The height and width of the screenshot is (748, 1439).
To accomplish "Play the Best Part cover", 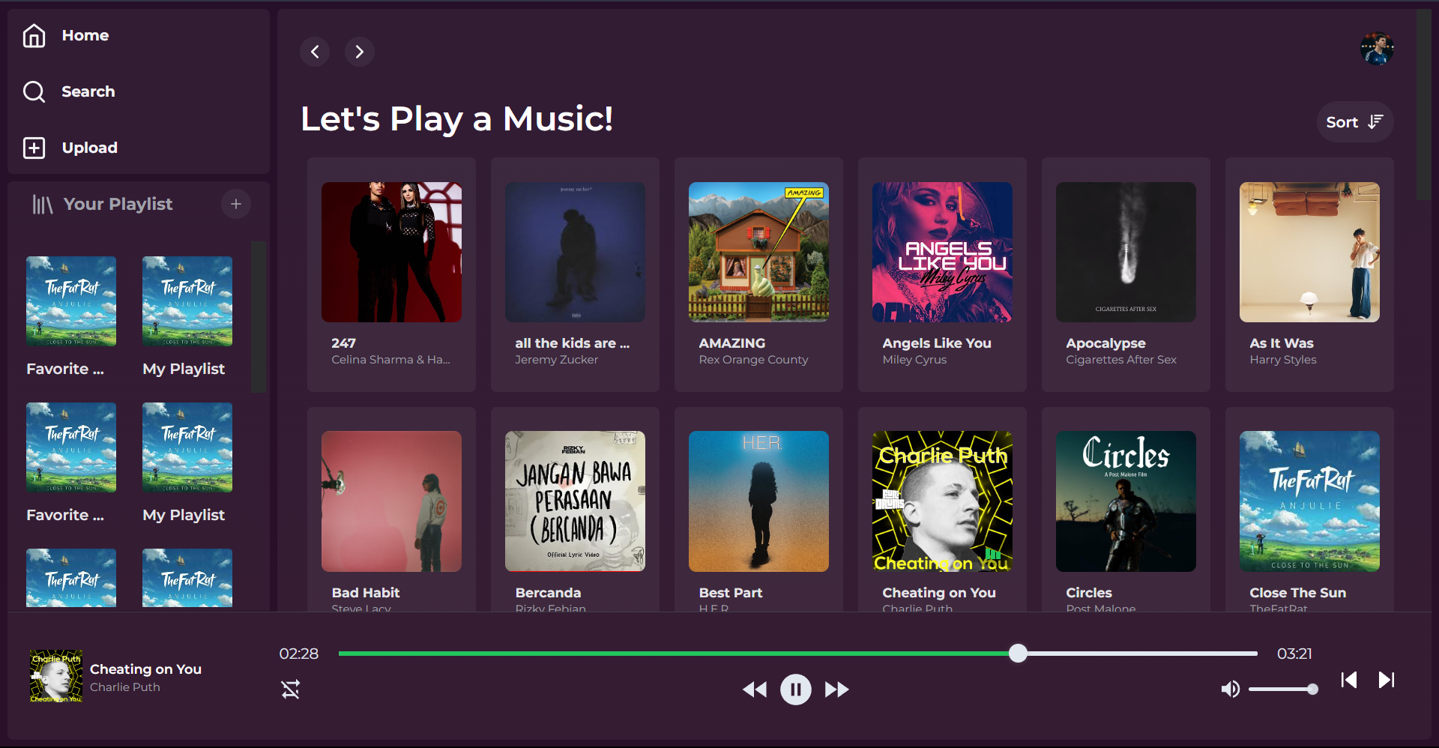I will pos(758,501).
